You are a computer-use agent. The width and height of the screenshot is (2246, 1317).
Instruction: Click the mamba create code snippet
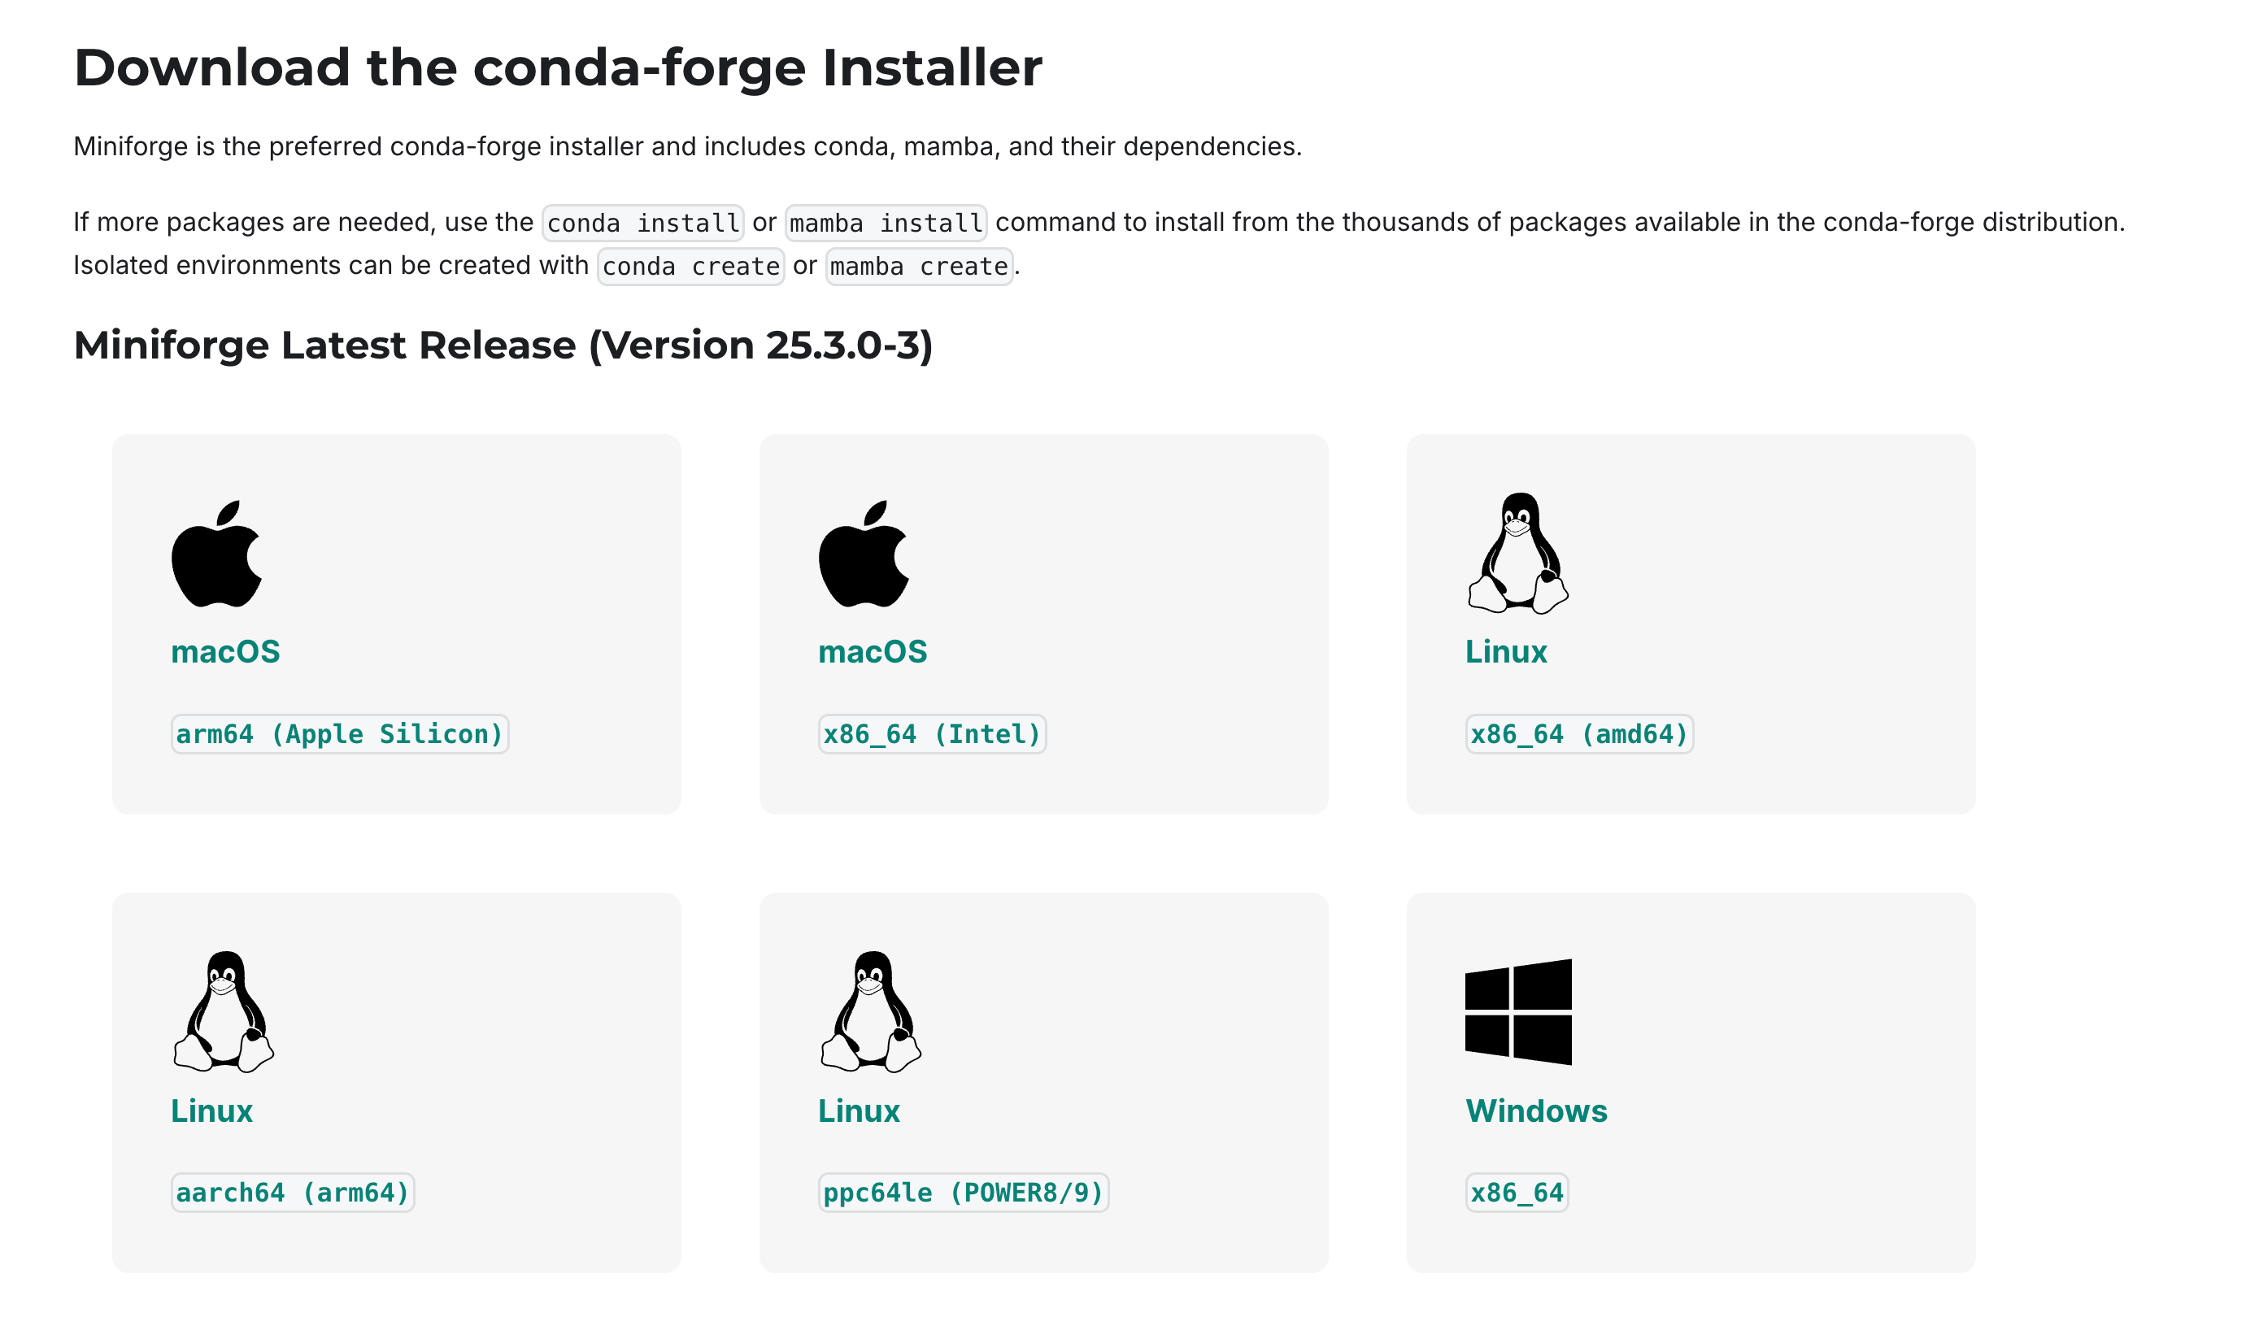919,266
